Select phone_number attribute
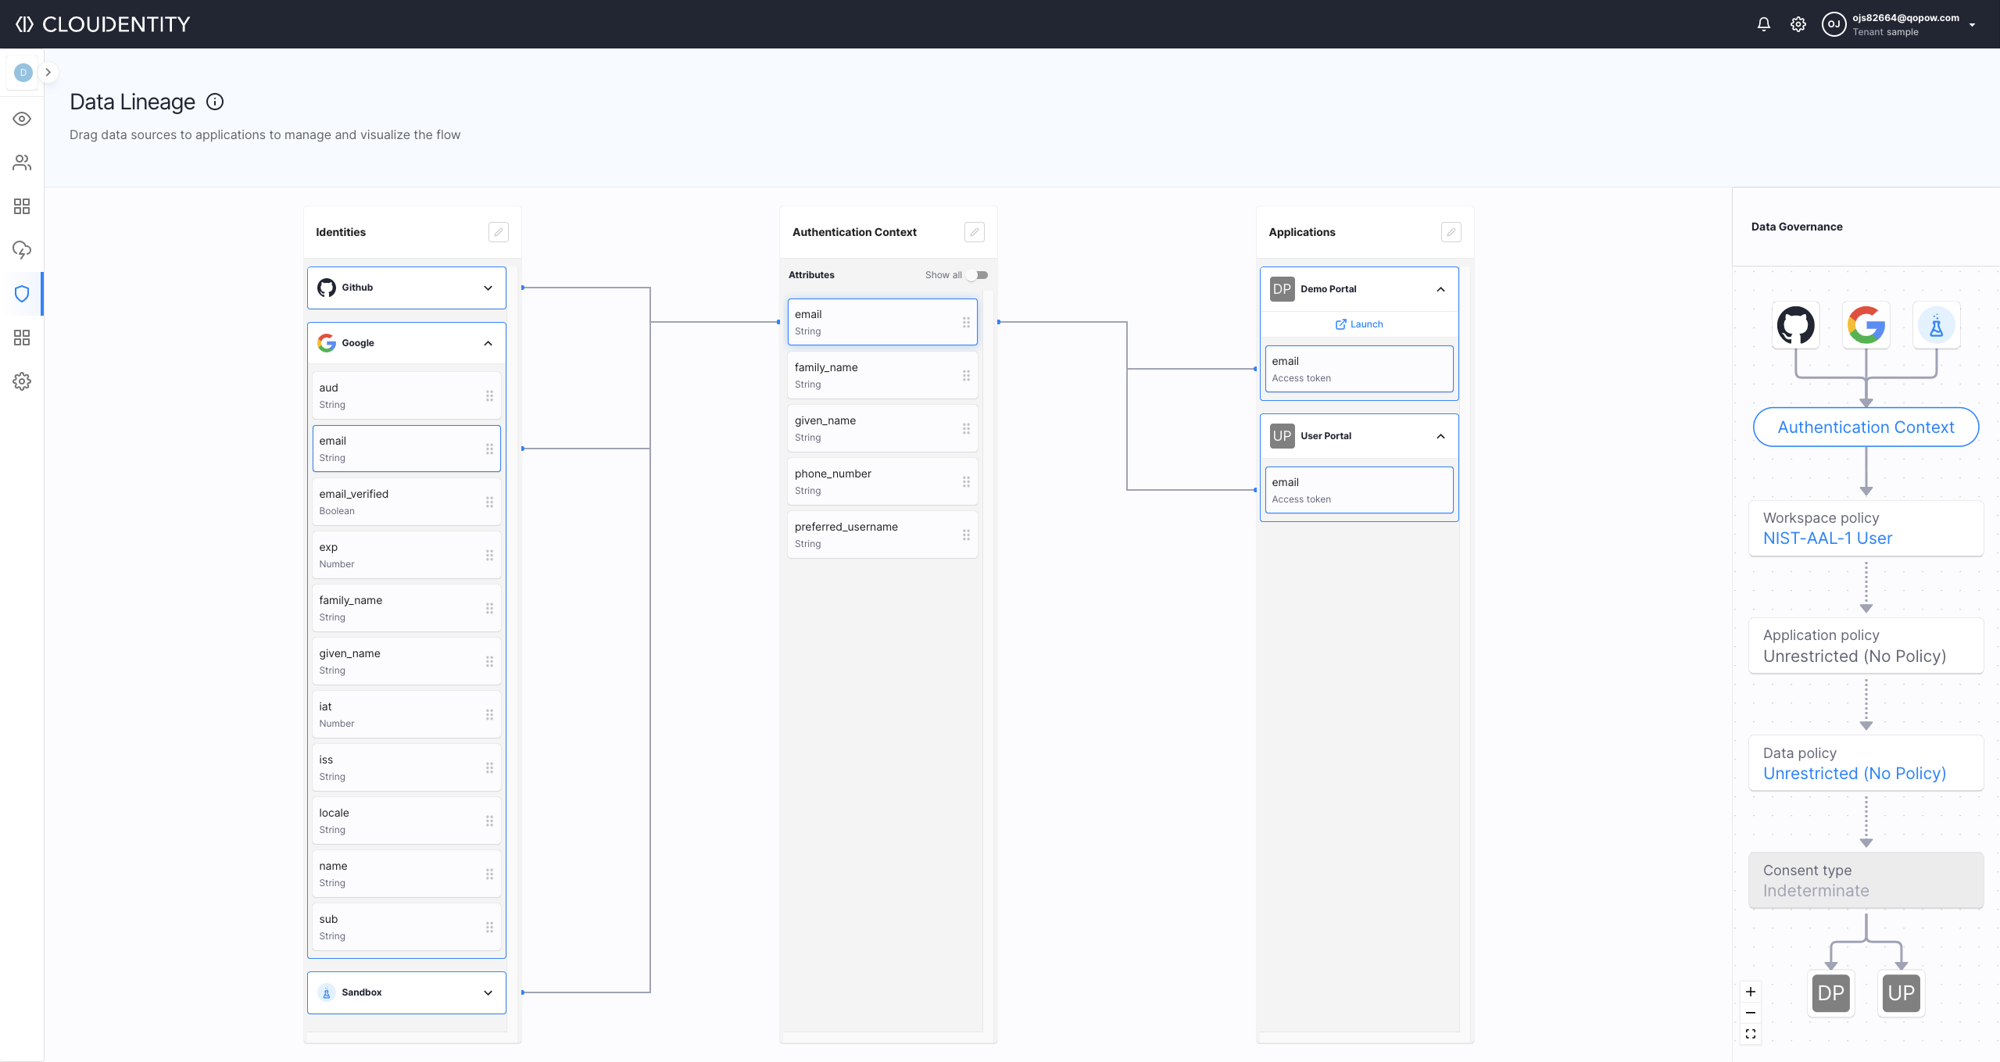The height and width of the screenshot is (1062, 2000). [x=882, y=481]
